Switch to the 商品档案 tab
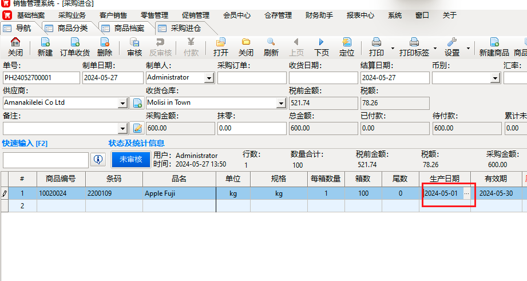 pos(126,28)
